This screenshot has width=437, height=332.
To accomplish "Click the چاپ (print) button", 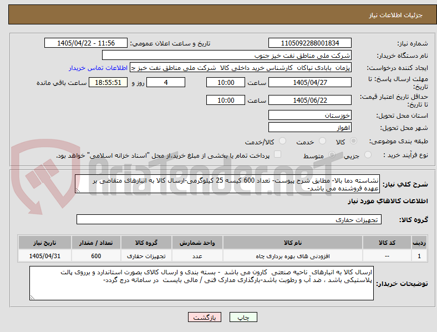I will (x=243, y=317).
